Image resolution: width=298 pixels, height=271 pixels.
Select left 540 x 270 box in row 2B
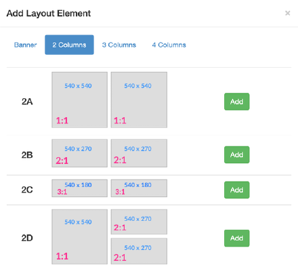79,153
